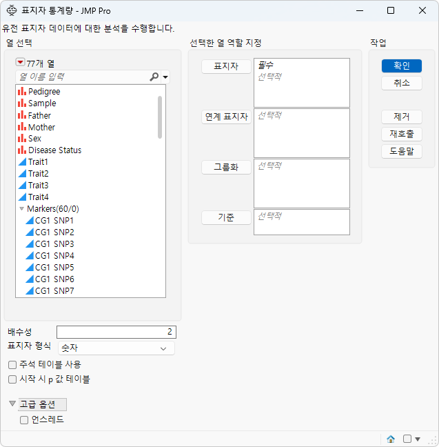Click the continuous icon beside Trait4
Viewport: 439px width, 447px height.
22,197
